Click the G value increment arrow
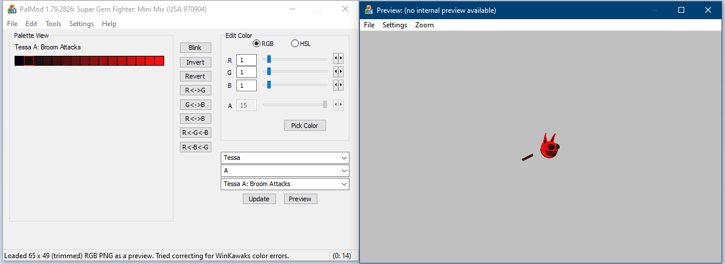Screen dimensions: 725x264 tap(341, 72)
